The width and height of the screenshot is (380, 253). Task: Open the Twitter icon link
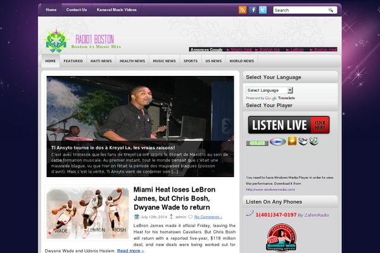point(263,10)
